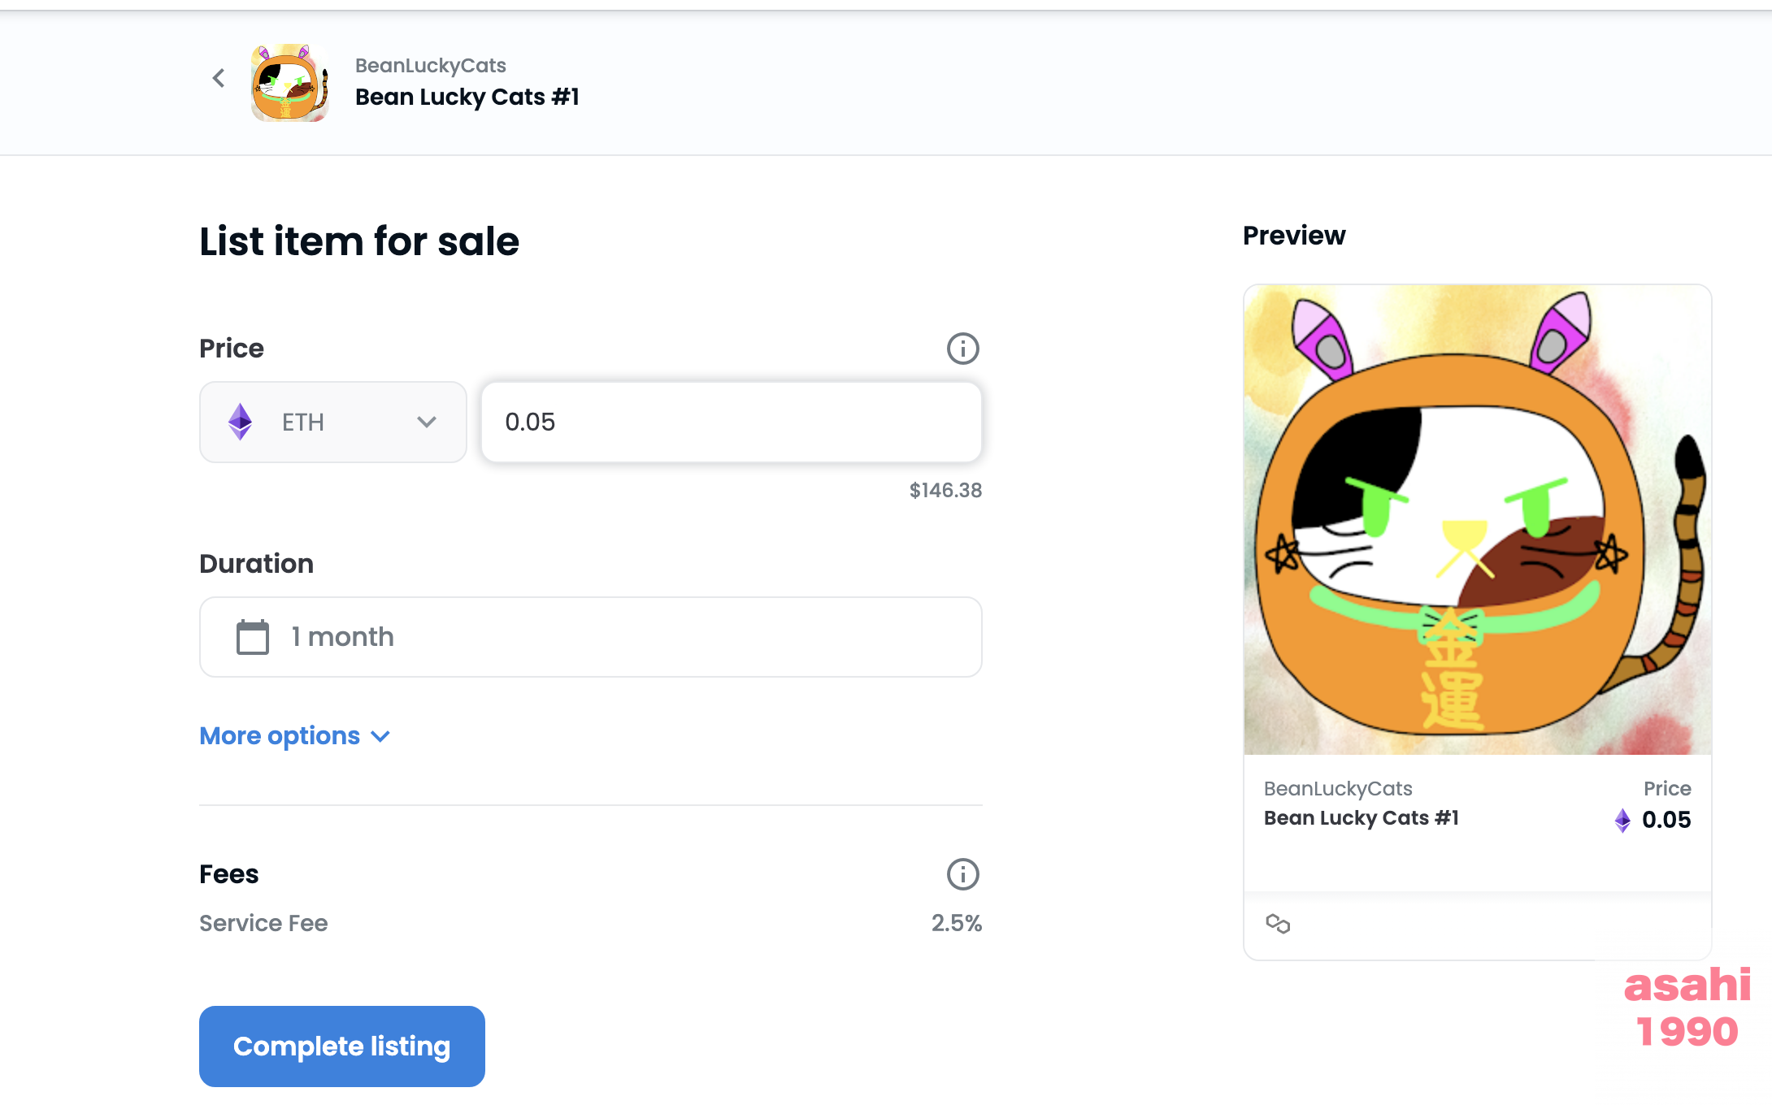The image size is (1772, 1105).
Task: Click the large cat preview image
Action: pos(1478,520)
